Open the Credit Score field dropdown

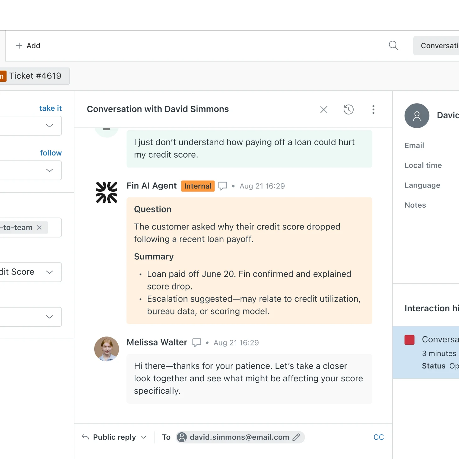point(49,272)
